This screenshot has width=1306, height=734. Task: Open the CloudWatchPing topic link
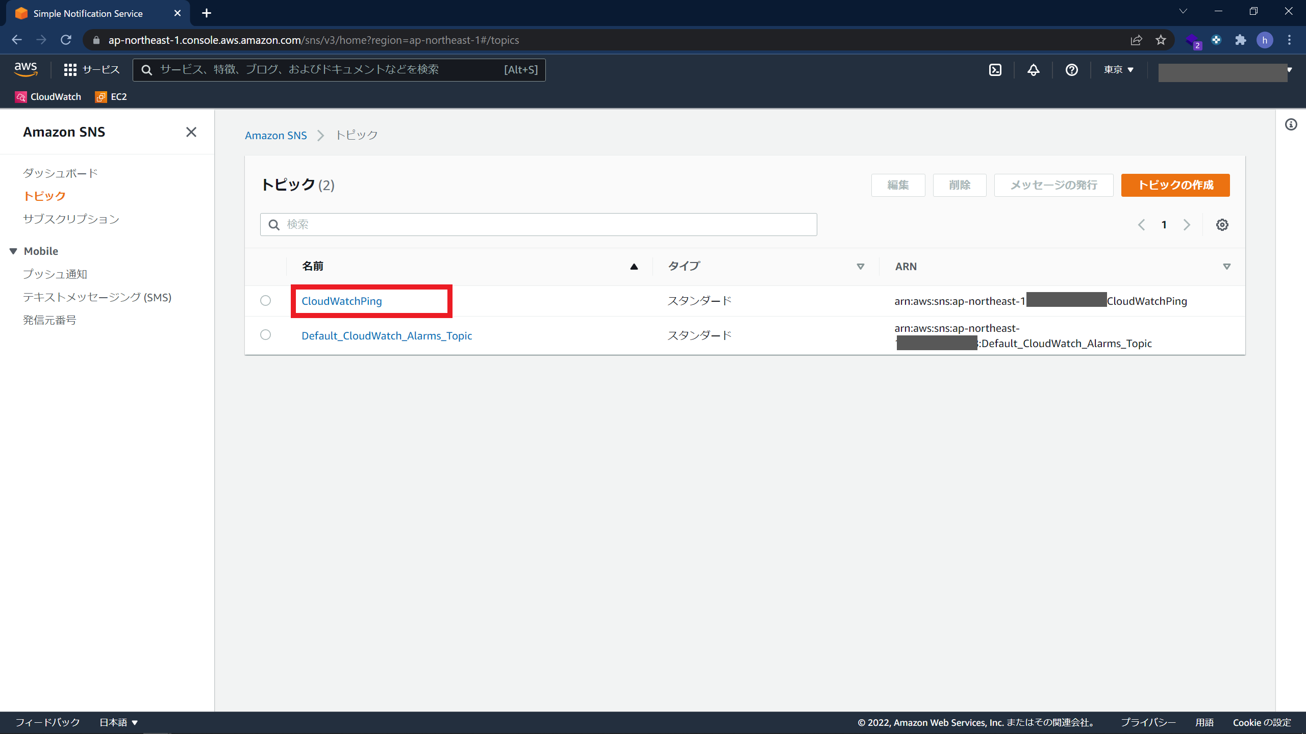(342, 301)
